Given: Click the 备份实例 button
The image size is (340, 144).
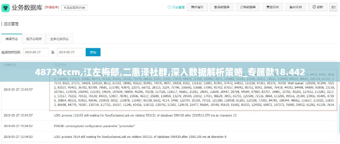Looking at the screenshot, I should (296, 7).
